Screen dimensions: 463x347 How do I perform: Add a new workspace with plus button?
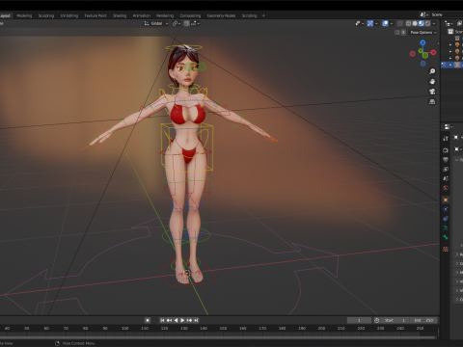pyautogui.click(x=263, y=15)
